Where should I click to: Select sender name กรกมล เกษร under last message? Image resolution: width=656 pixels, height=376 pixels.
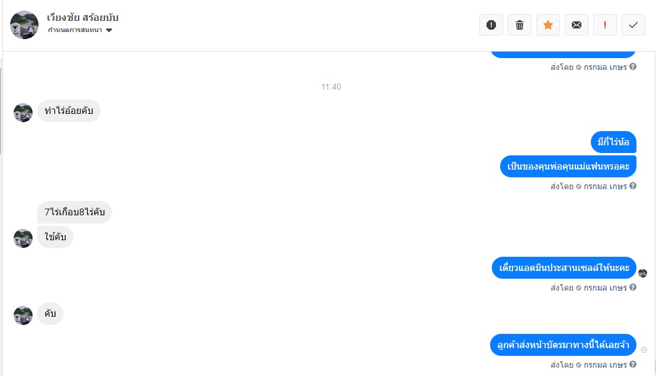[606, 365]
